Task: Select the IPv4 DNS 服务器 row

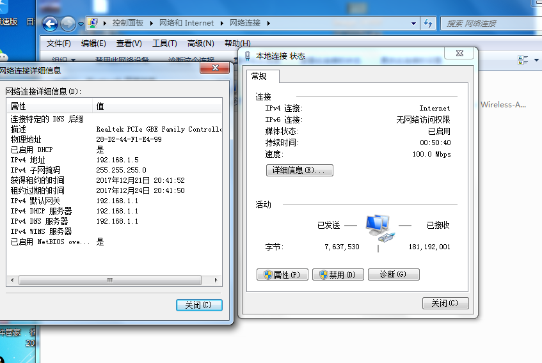Action: coord(115,221)
